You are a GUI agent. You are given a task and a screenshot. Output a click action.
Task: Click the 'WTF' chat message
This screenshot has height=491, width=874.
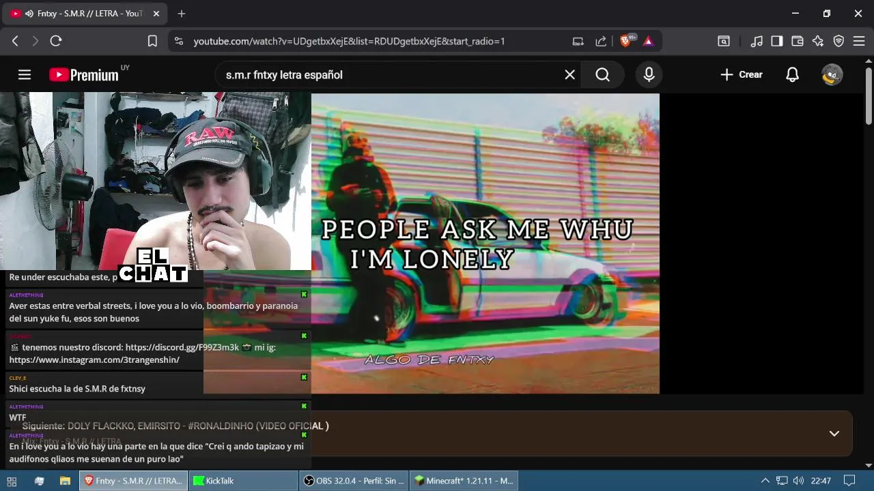click(18, 417)
